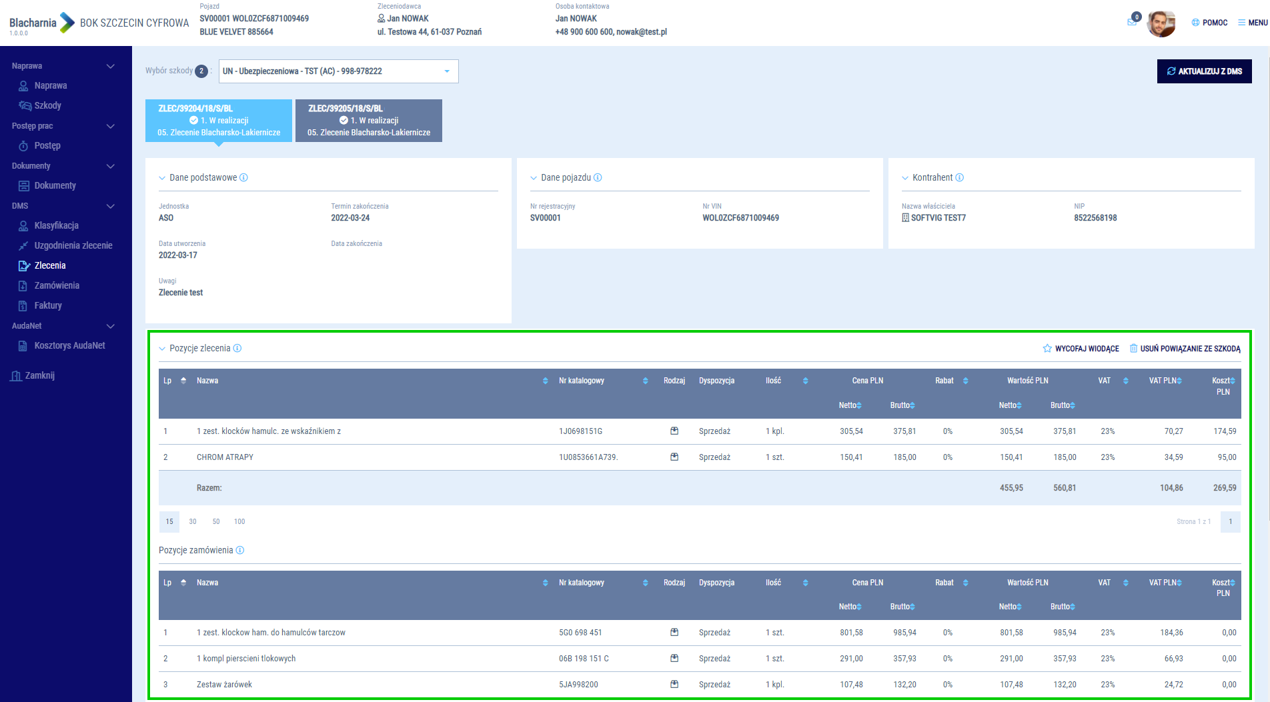Click the type icon for Zestaw żarówek row
Viewport: 1270px width, 702px height.
click(674, 684)
